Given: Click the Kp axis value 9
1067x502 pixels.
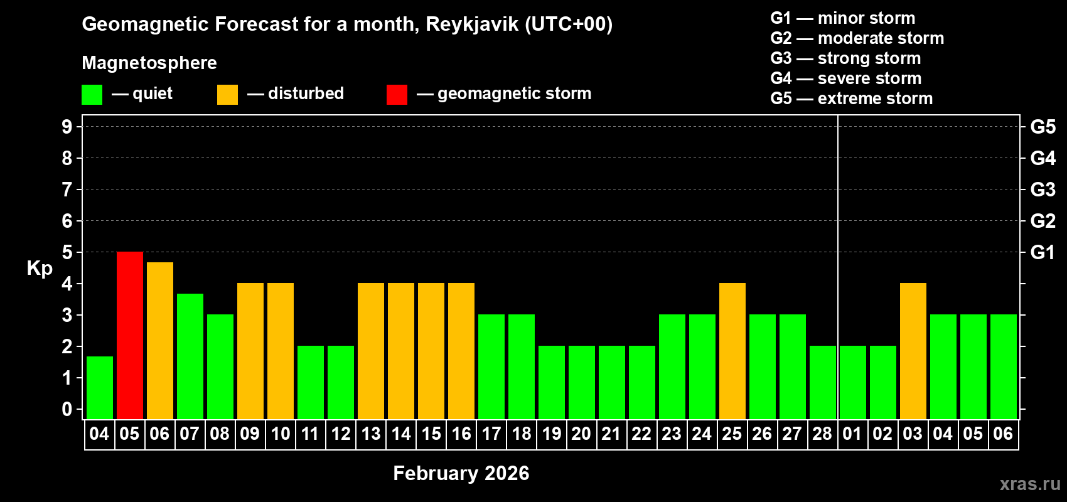Looking at the screenshot, I should 67,127.
